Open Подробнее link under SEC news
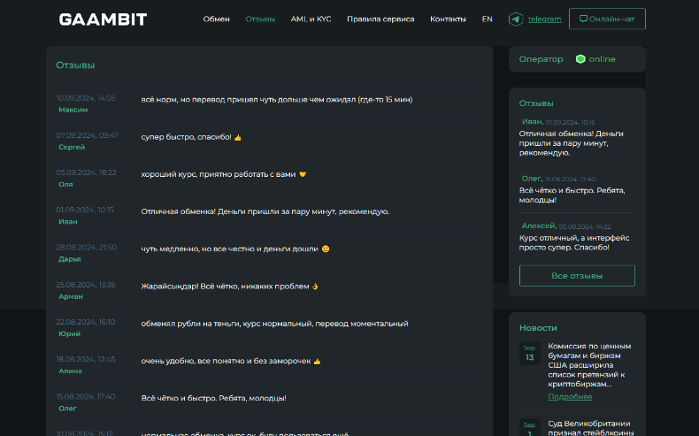 click(x=570, y=396)
